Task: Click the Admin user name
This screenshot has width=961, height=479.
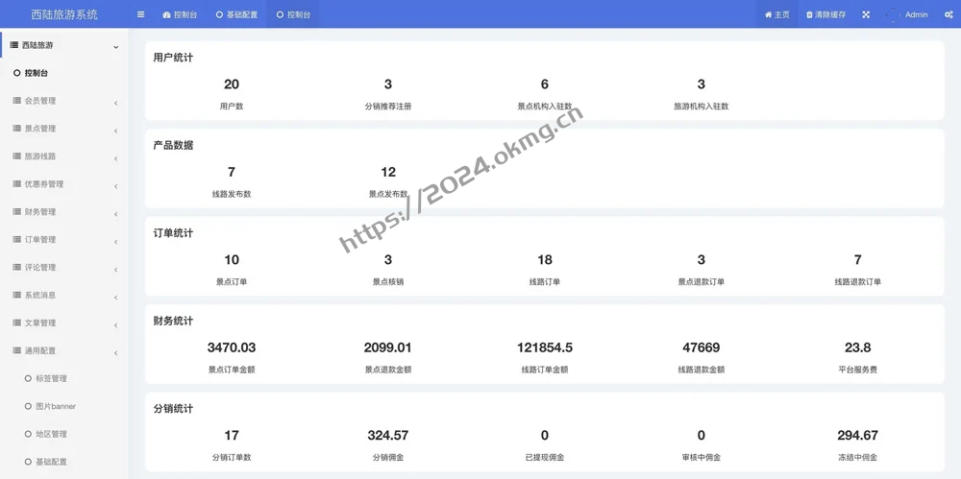Action: pyautogui.click(x=916, y=14)
